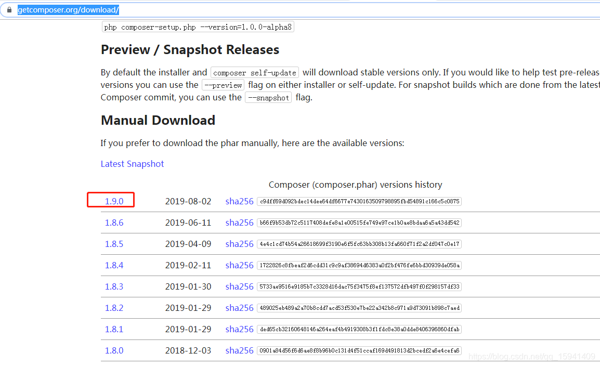
Task: Open sha256 link for version 1.8.0
Action: click(239, 350)
